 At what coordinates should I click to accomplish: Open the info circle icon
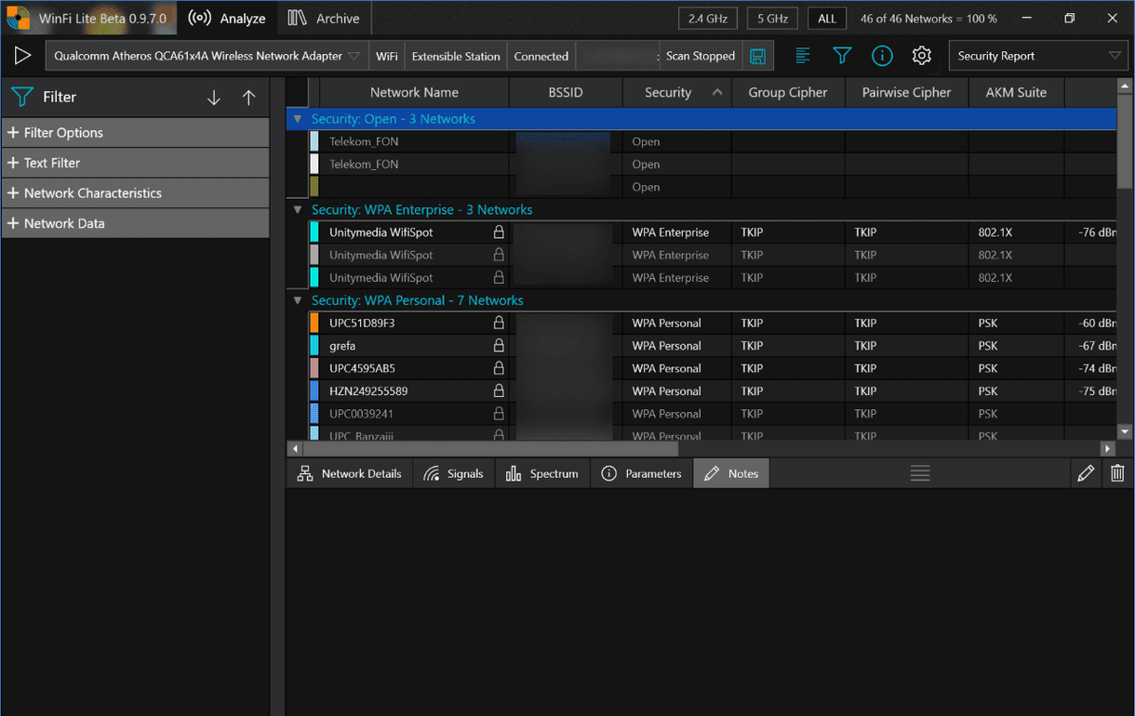(882, 56)
